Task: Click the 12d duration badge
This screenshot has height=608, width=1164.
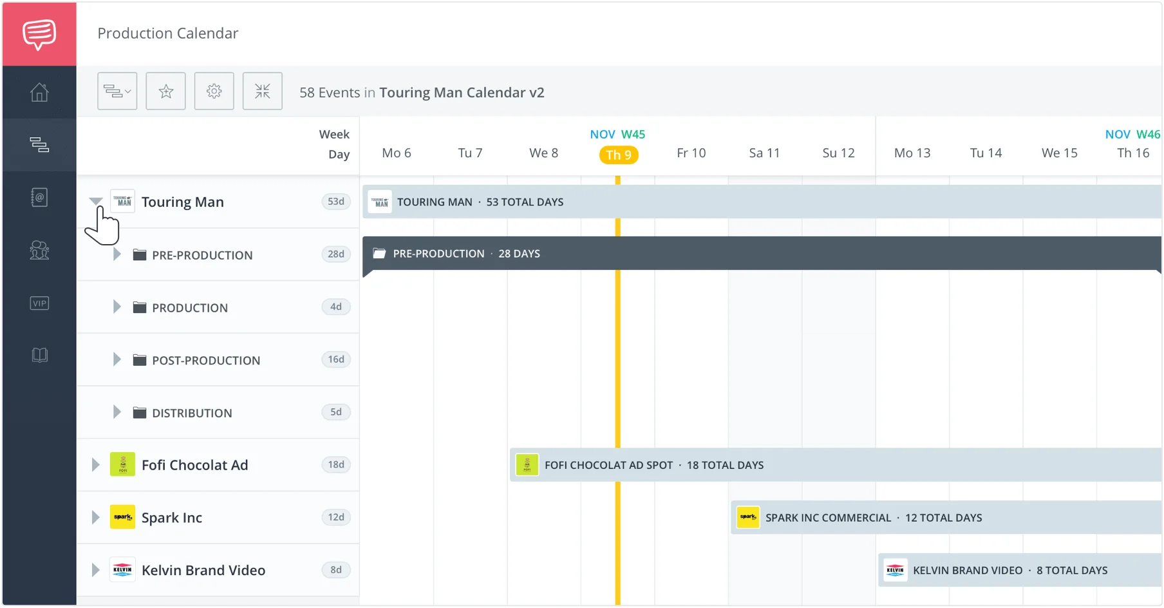Action: tap(336, 517)
